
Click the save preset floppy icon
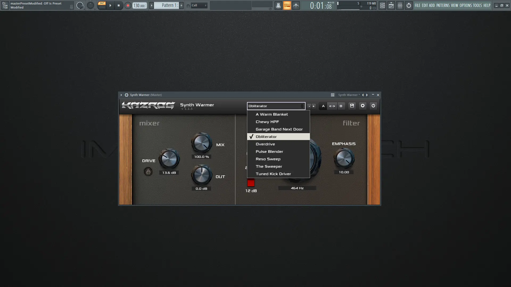tap(352, 106)
